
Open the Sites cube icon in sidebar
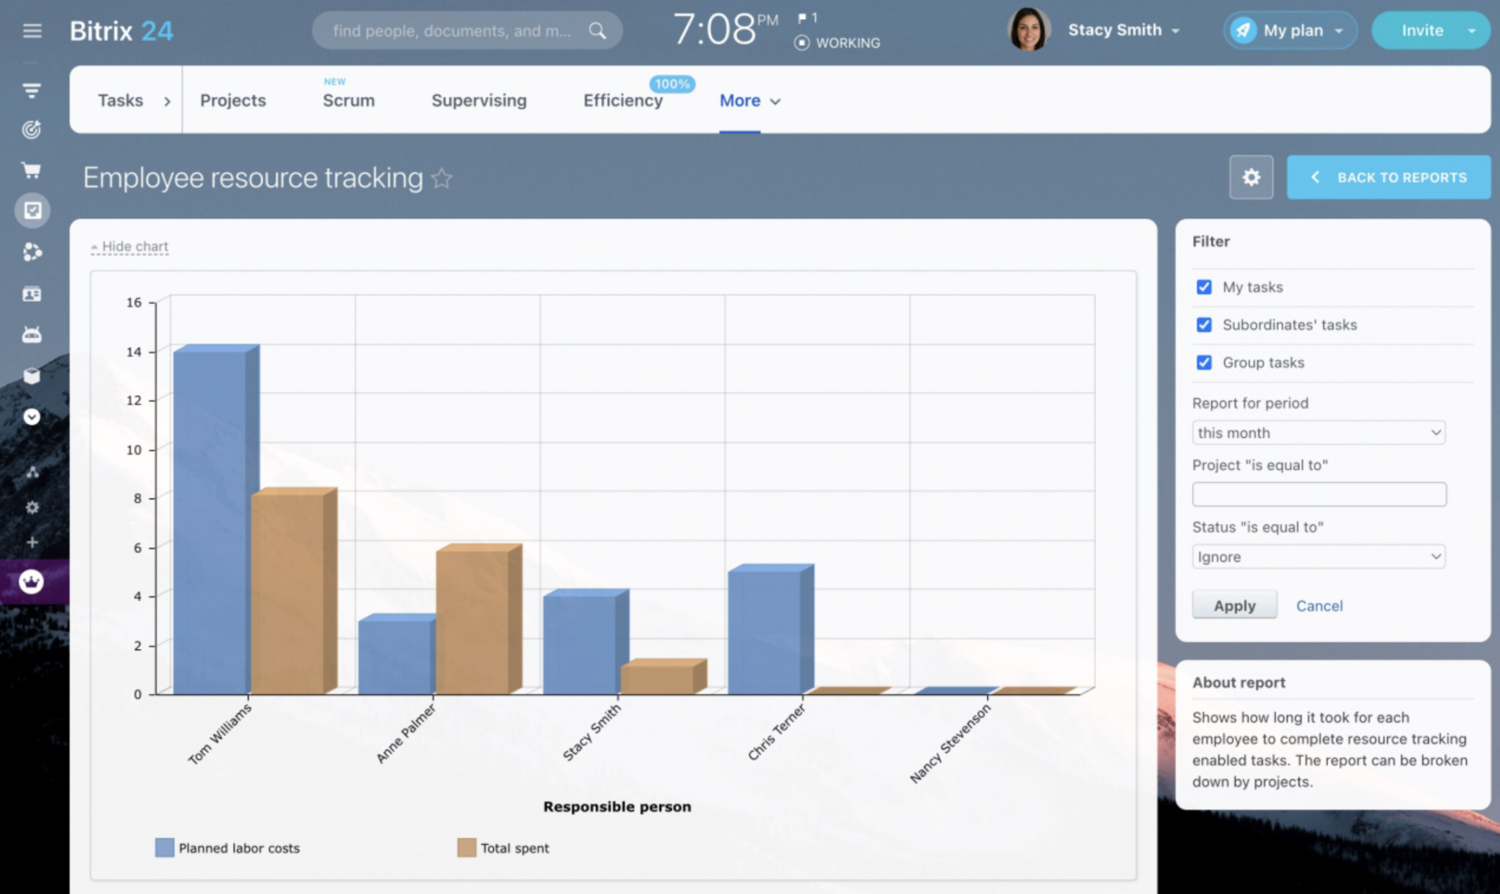click(32, 375)
